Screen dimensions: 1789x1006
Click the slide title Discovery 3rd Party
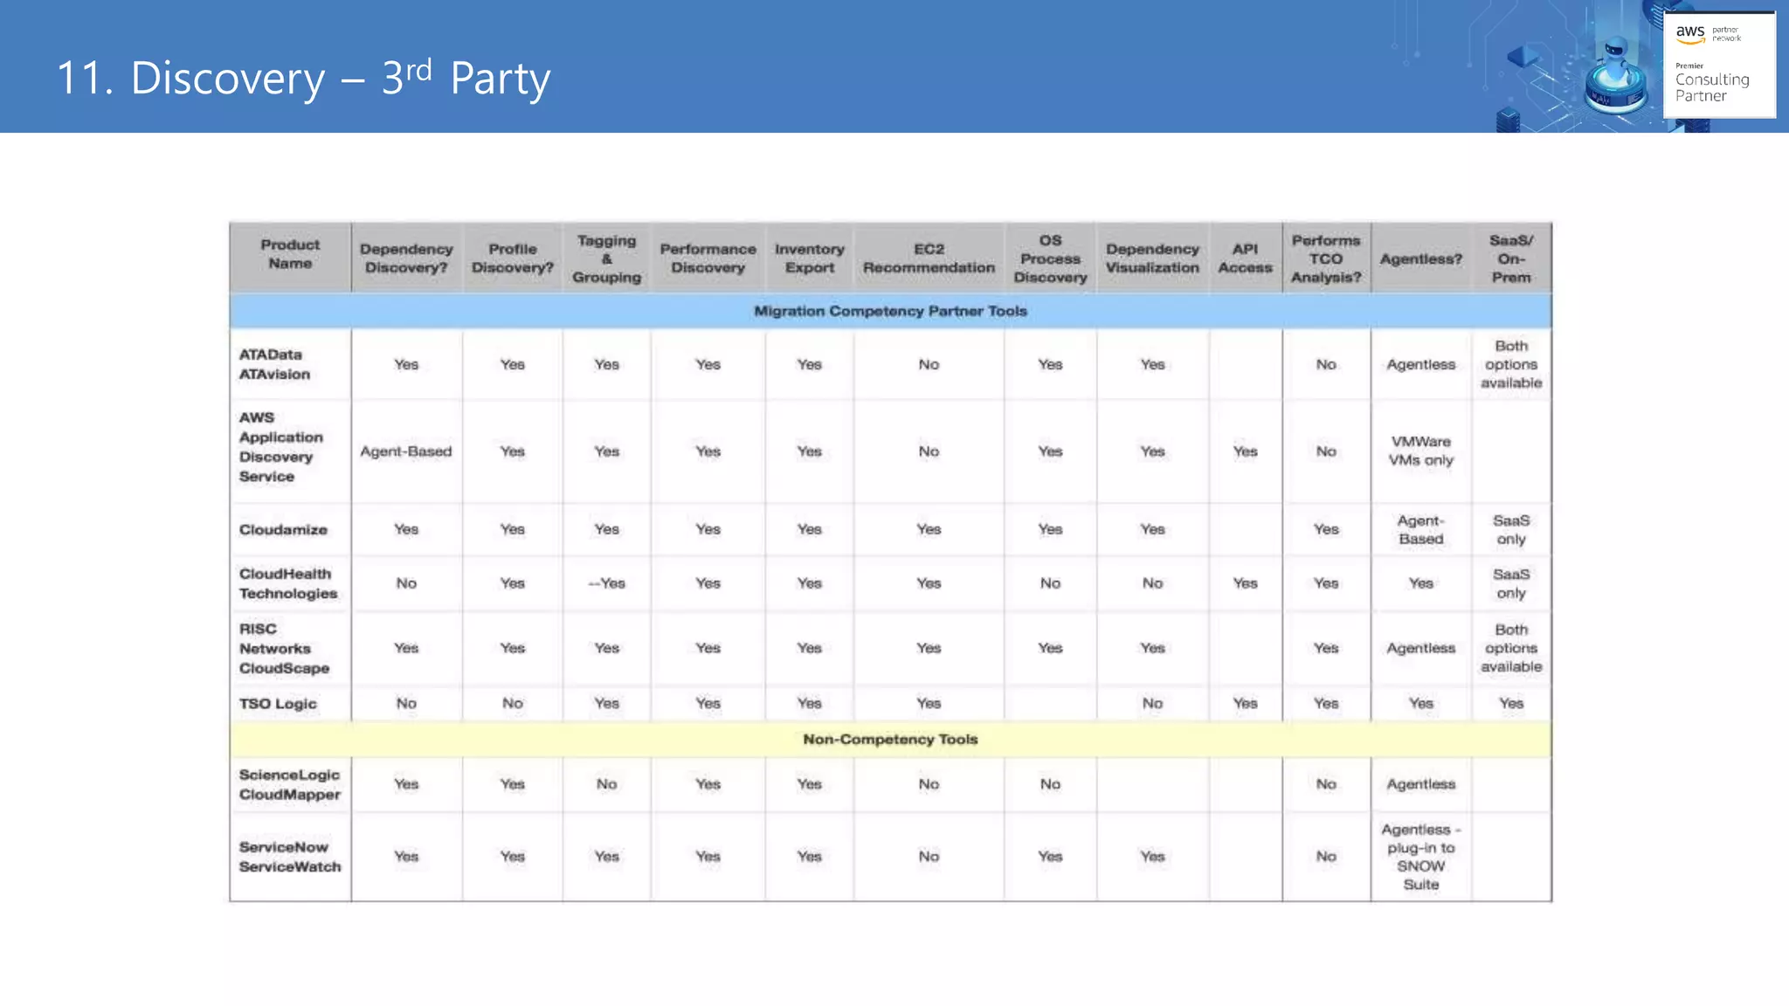(x=303, y=78)
